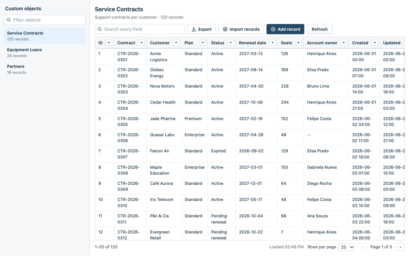Click the Service Contracts page heading
Viewport: 410px width, 256px height.
click(x=119, y=9)
